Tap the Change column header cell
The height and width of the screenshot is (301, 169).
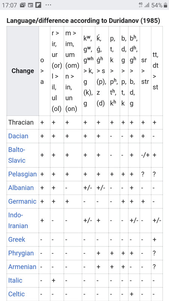click(x=23, y=71)
